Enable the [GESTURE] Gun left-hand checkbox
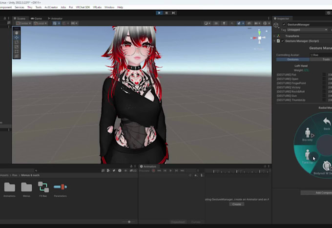The image size is (332, 228). click(324, 96)
